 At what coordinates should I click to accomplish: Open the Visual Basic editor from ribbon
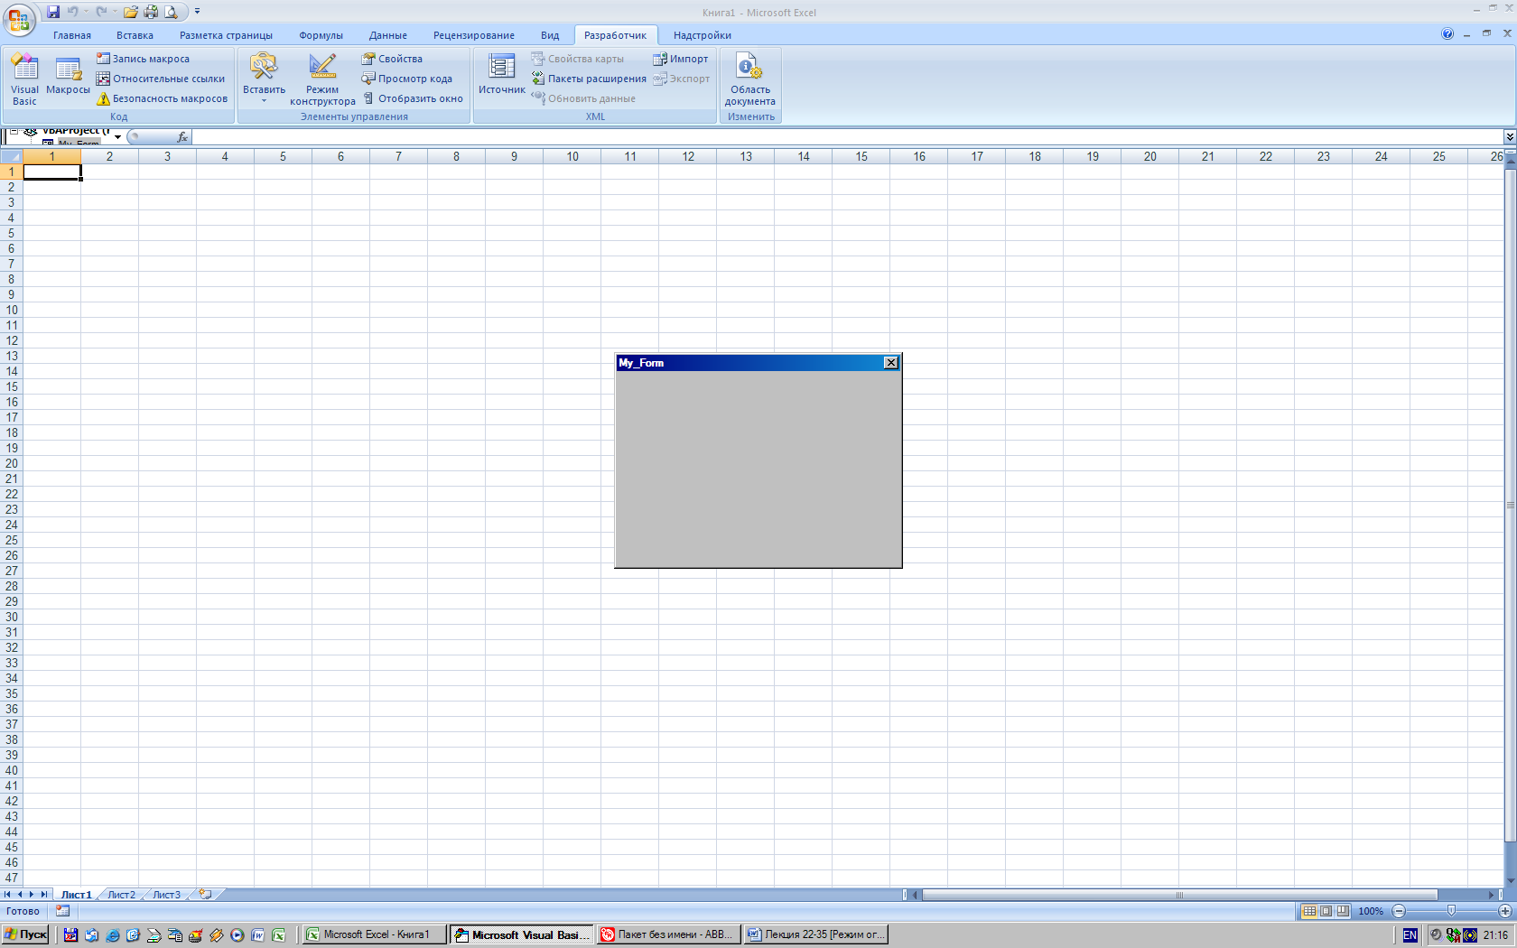pos(24,79)
